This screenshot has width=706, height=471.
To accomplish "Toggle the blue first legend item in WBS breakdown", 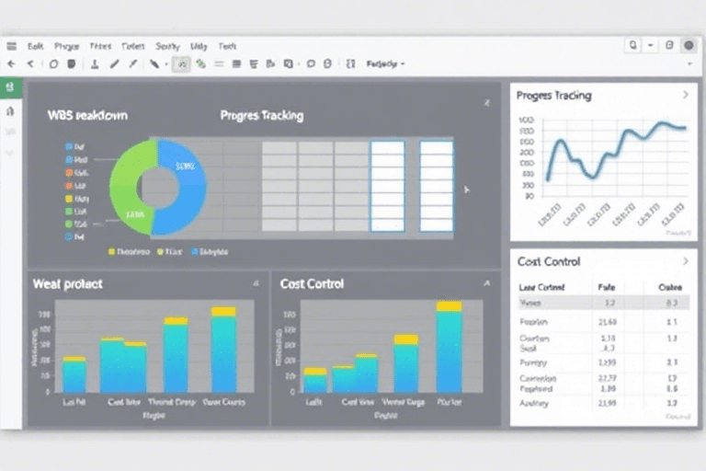I will coord(70,145).
